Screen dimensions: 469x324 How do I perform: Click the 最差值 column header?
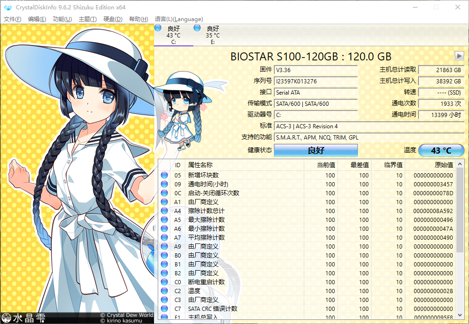[354, 165]
